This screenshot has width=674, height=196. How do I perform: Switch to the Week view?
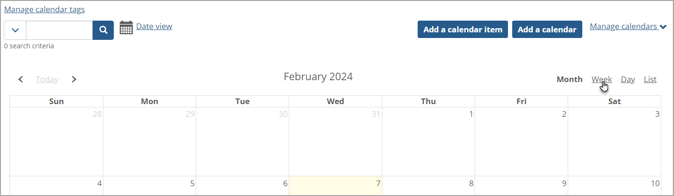tap(602, 79)
